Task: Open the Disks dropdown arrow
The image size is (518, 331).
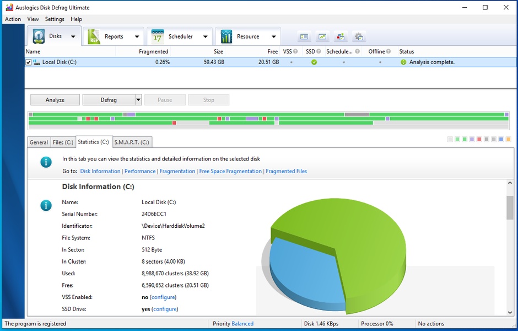Action: (73, 37)
